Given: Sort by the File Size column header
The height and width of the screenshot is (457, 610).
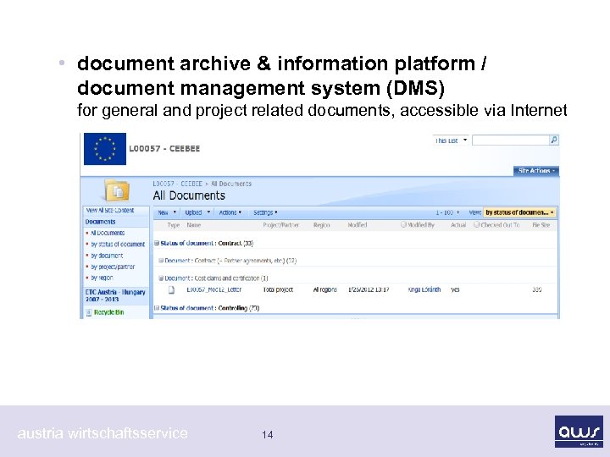Looking at the screenshot, I should point(541,225).
